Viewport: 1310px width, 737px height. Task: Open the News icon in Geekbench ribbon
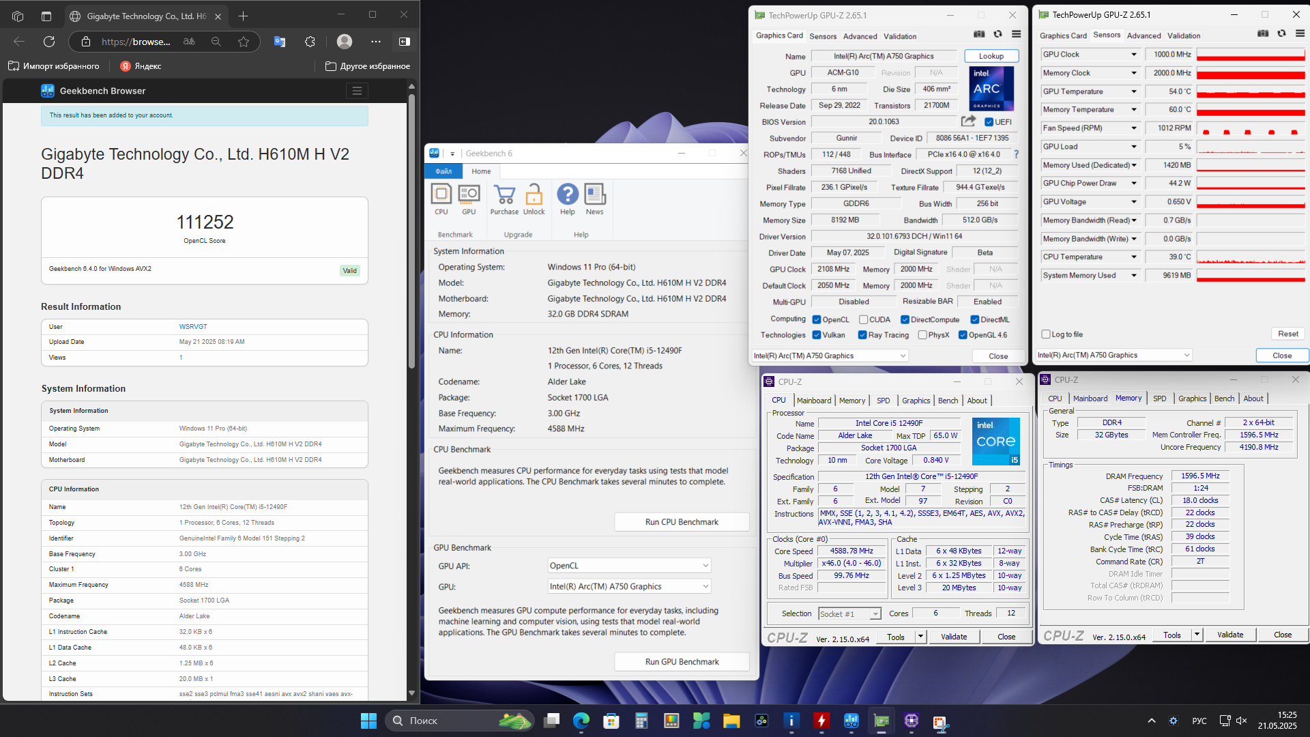(x=594, y=199)
